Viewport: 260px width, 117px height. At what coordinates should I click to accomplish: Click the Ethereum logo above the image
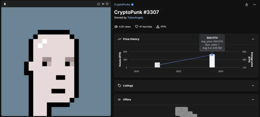tap(5, 4)
